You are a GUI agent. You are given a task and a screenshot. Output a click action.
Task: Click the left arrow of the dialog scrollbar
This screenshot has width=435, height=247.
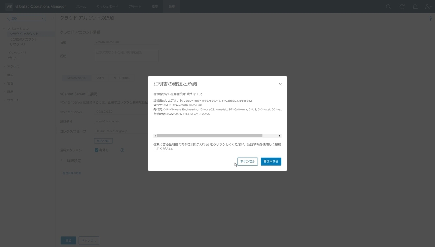click(x=155, y=136)
